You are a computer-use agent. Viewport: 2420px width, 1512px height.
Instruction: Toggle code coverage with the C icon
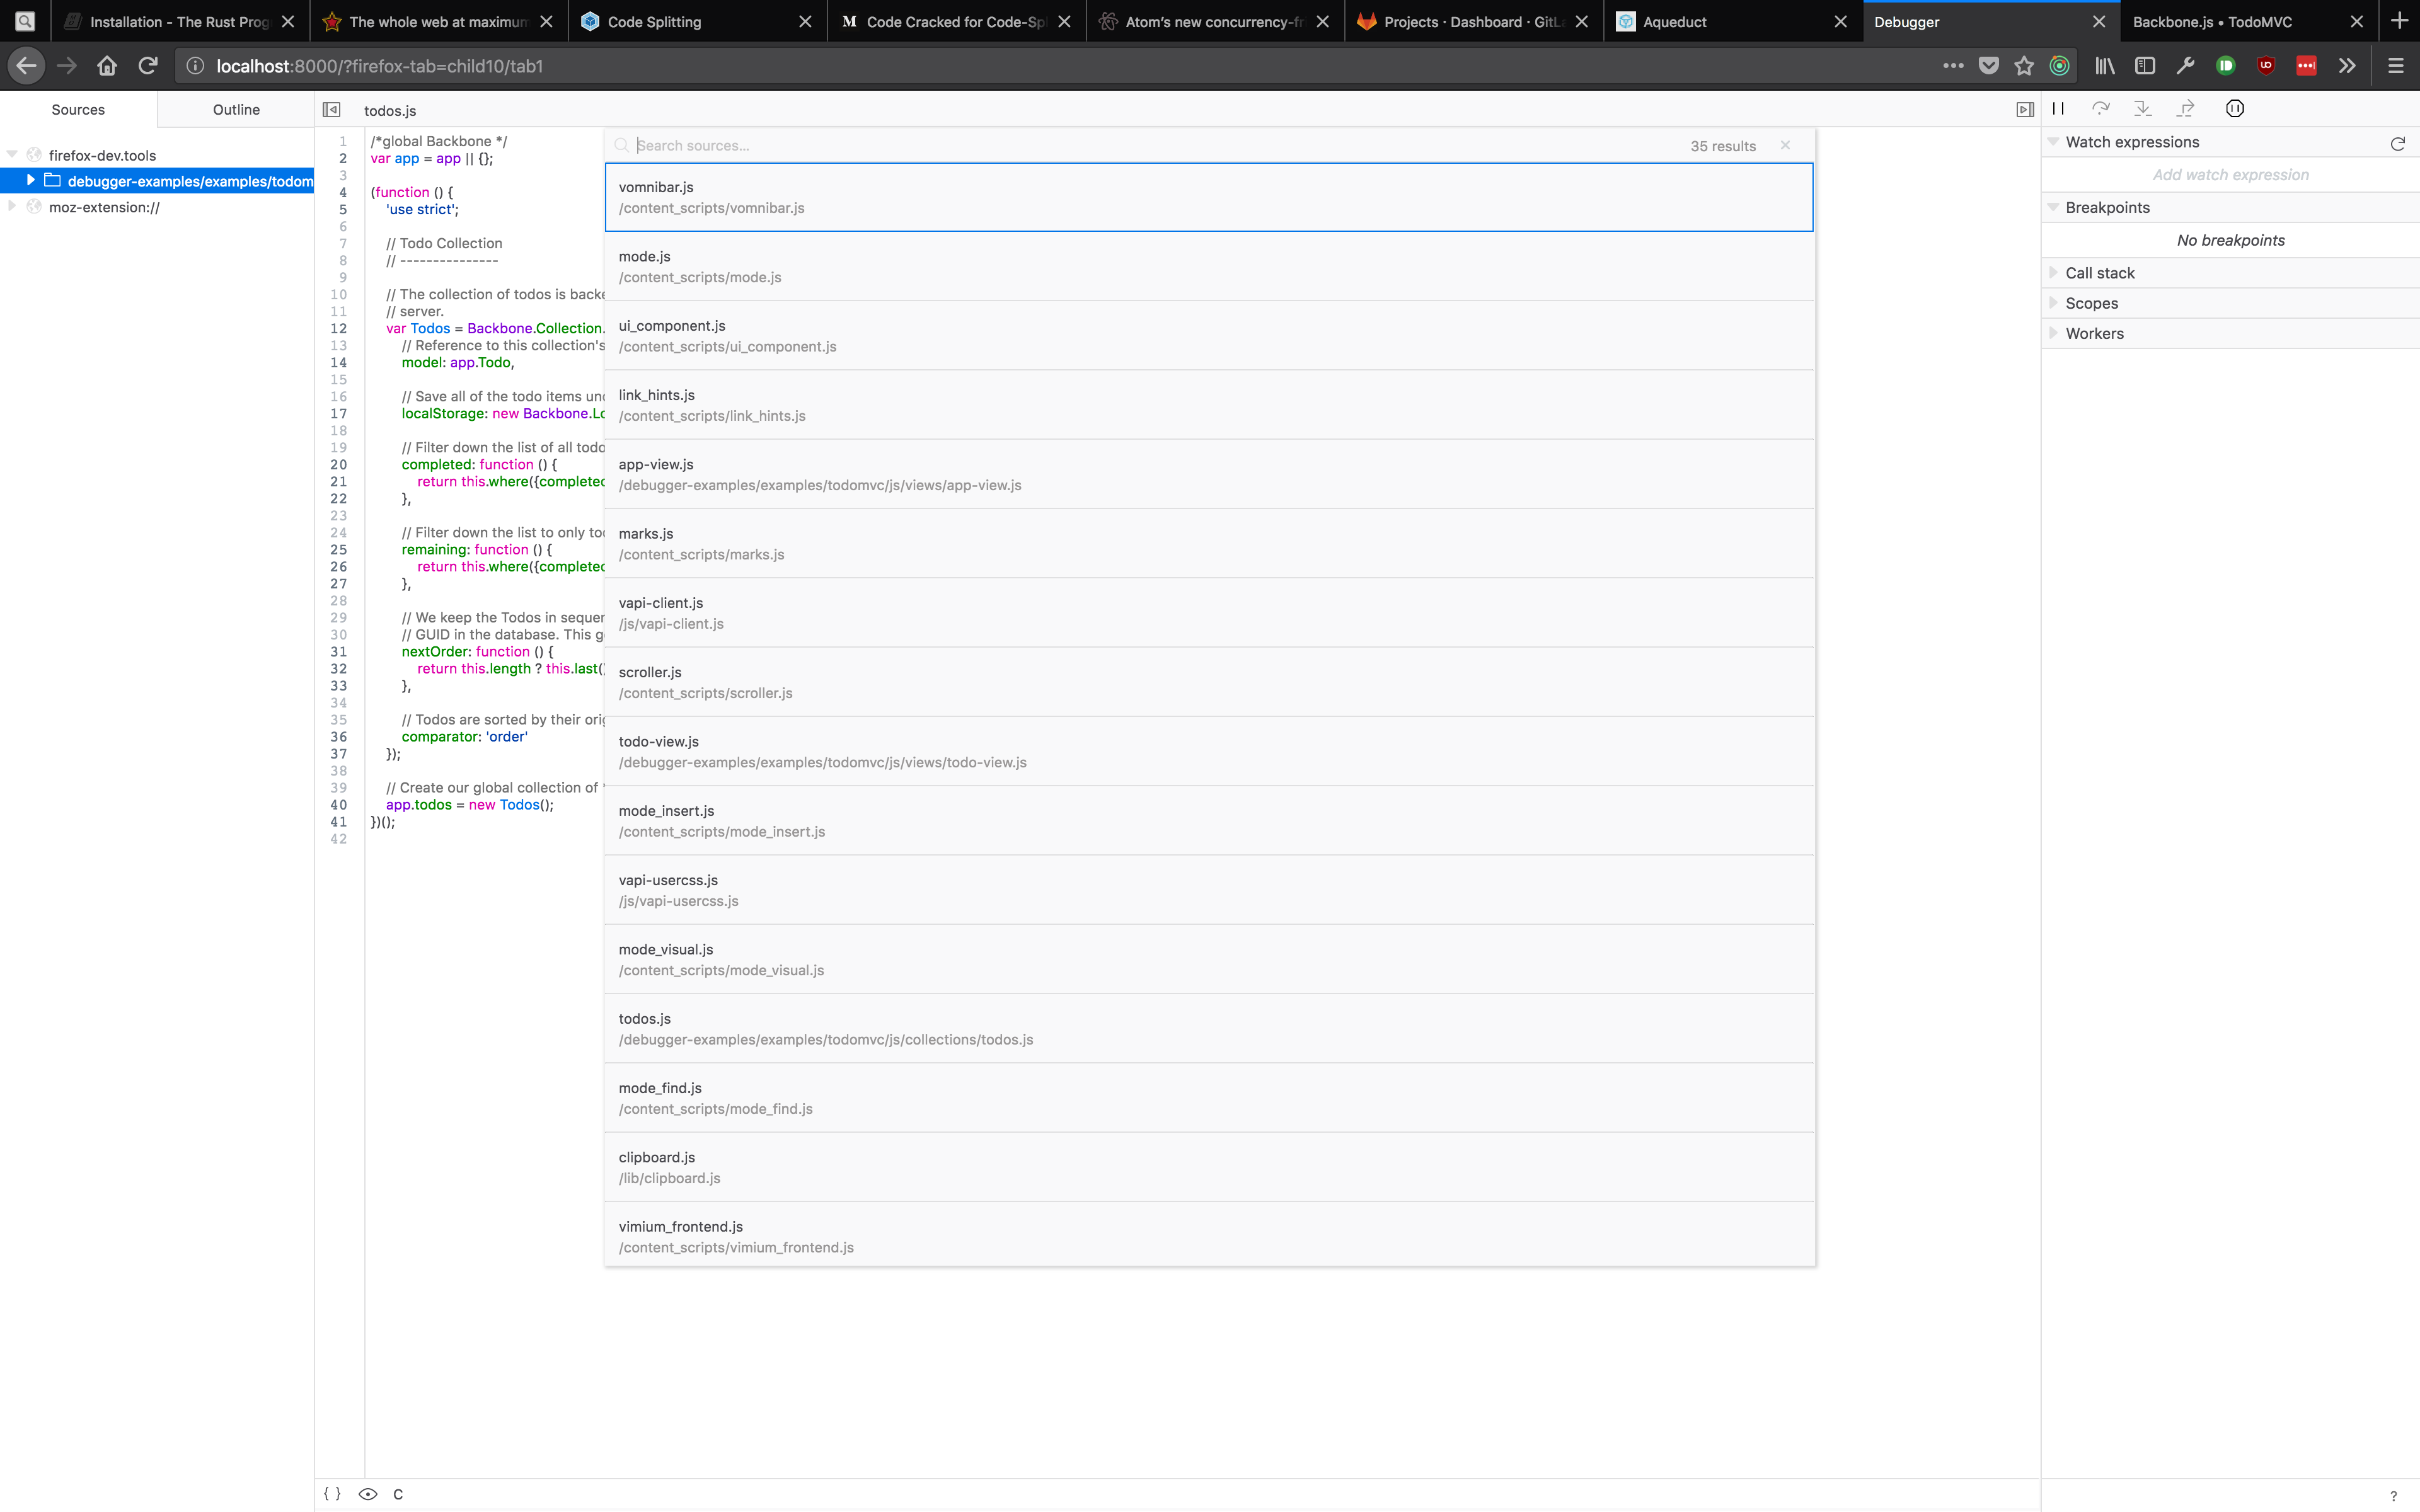point(398,1493)
